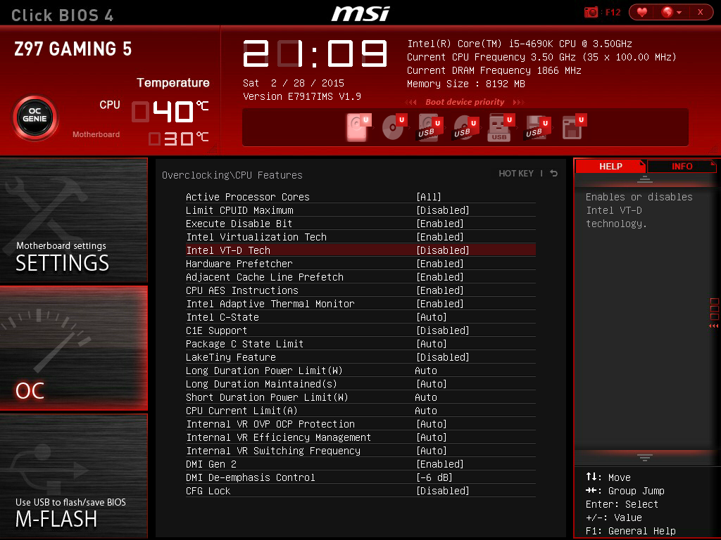The width and height of the screenshot is (721, 540).
Task: Click help panel top collapse handle
Action: tap(645, 179)
